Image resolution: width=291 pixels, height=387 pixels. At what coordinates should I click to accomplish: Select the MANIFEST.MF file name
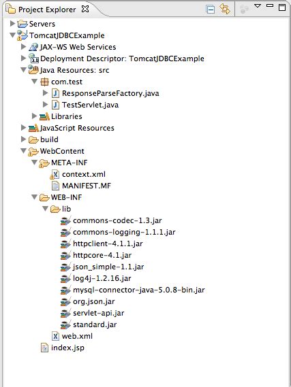(87, 186)
